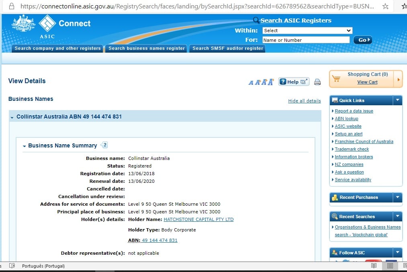This screenshot has width=407, height=272.
Task: Select the renewal date 13/06/2020
Action: coord(141,181)
